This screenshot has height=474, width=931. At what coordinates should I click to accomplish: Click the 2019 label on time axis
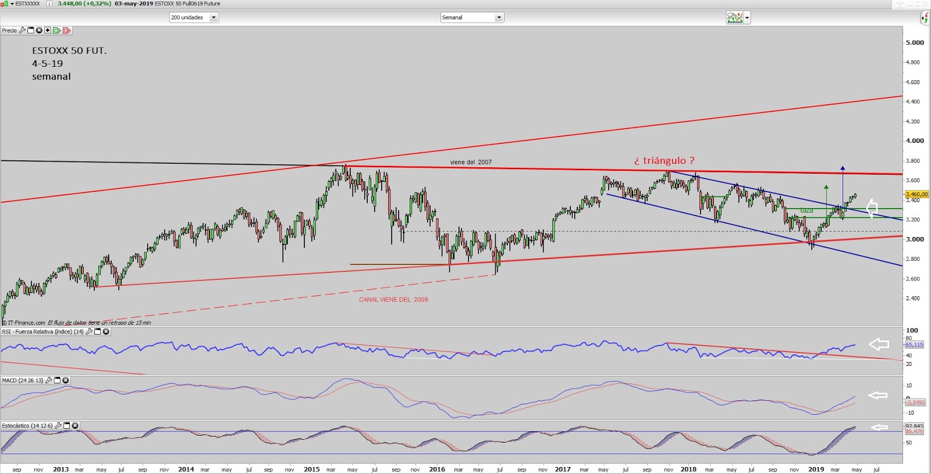(x=816, y=469)
